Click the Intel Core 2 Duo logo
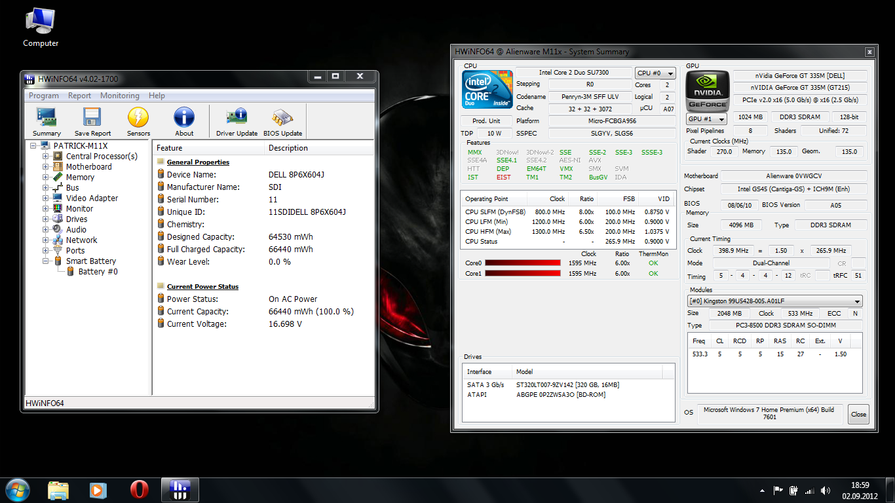Screen dimensions: 895x503 pyautogui.click(x=487, y=90)
